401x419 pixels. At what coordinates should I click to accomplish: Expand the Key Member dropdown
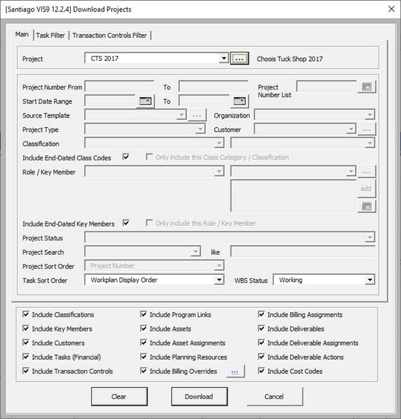click(x=351, y=171)
